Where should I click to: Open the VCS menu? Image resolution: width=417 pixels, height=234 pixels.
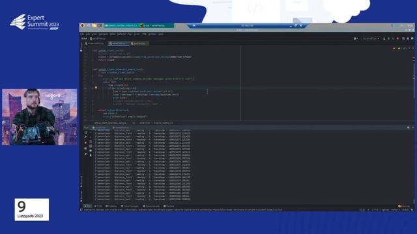(x=144, y=34)
